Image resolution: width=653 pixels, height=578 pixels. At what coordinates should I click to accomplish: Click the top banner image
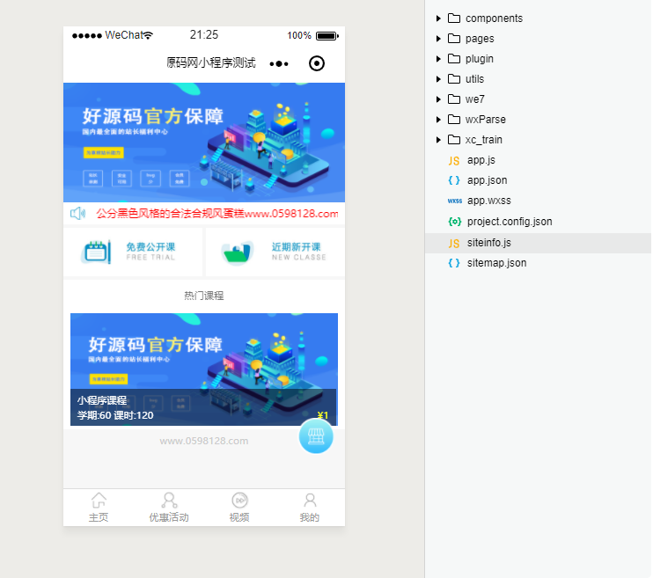(204, 143)
